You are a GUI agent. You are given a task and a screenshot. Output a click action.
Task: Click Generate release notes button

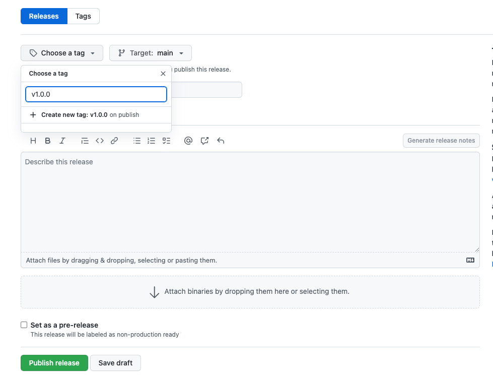[x=441, y=141]
